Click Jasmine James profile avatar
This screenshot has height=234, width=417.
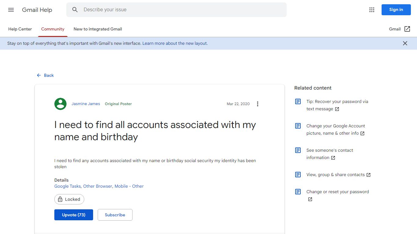pyautogui.click(x=60, y=104)
